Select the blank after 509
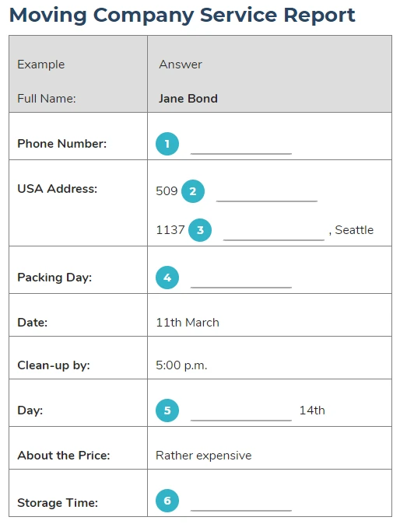 pyautogui.click(x=267, y=197)
